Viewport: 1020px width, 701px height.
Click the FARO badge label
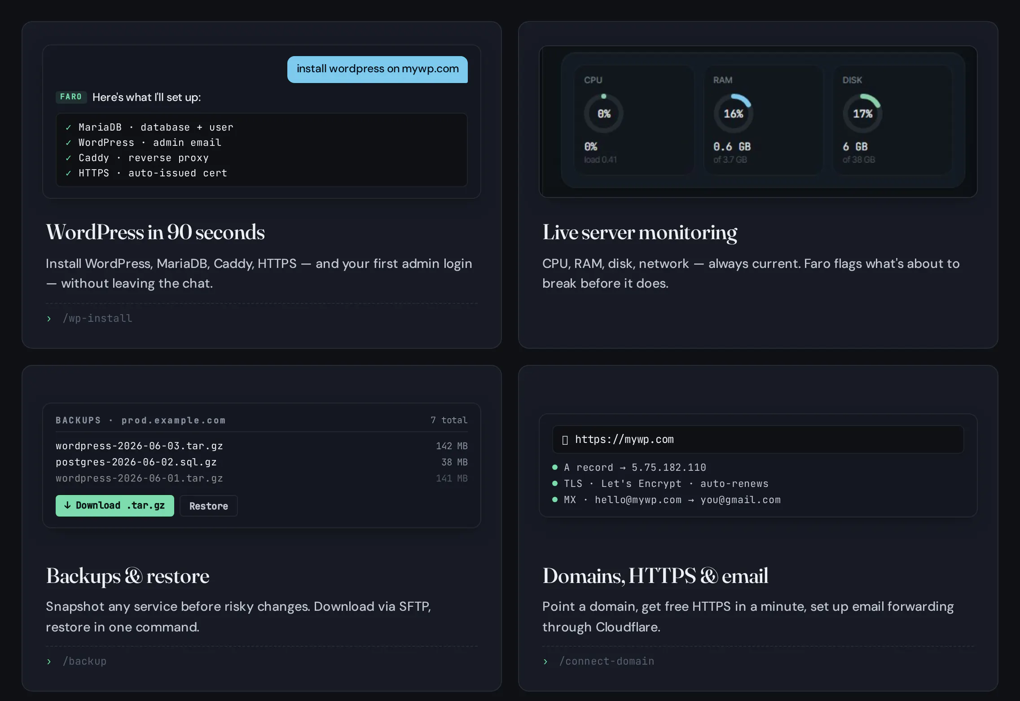(71, 97)
